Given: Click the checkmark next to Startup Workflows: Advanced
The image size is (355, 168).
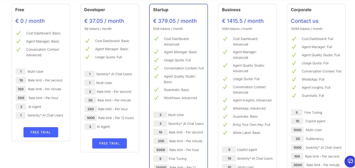Looking at the screenshot, I should click(x=156, y=98).
